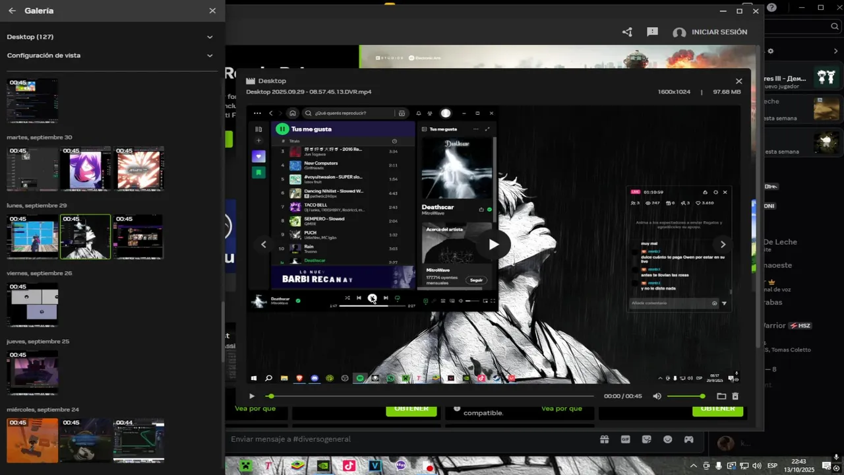Adjust the green video volume slider

coord(686,396)
